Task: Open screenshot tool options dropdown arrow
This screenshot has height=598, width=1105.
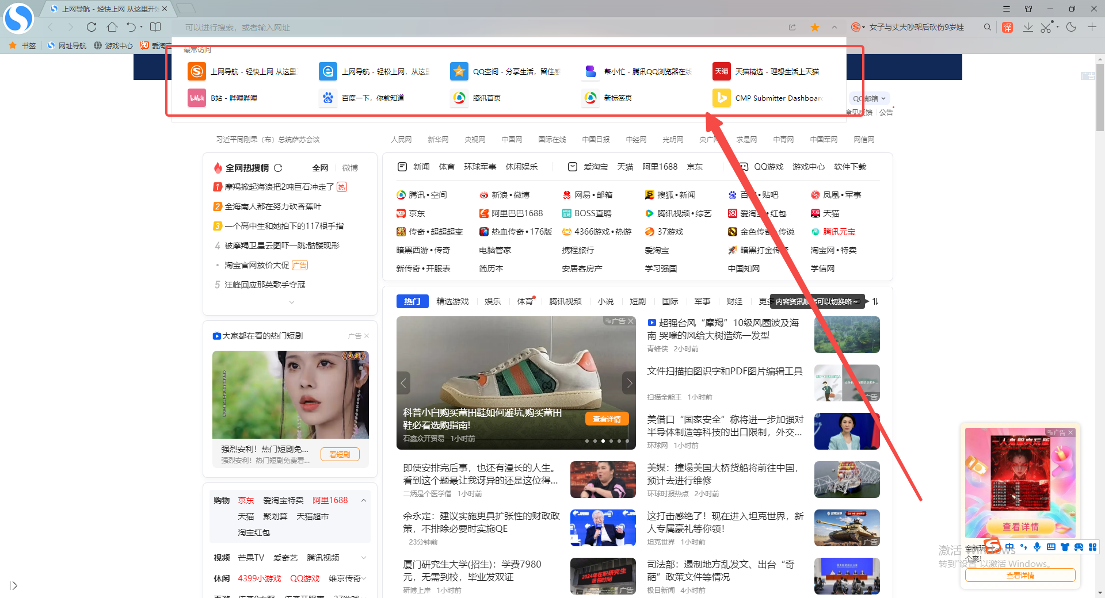Action: (x=1058, y=27)
